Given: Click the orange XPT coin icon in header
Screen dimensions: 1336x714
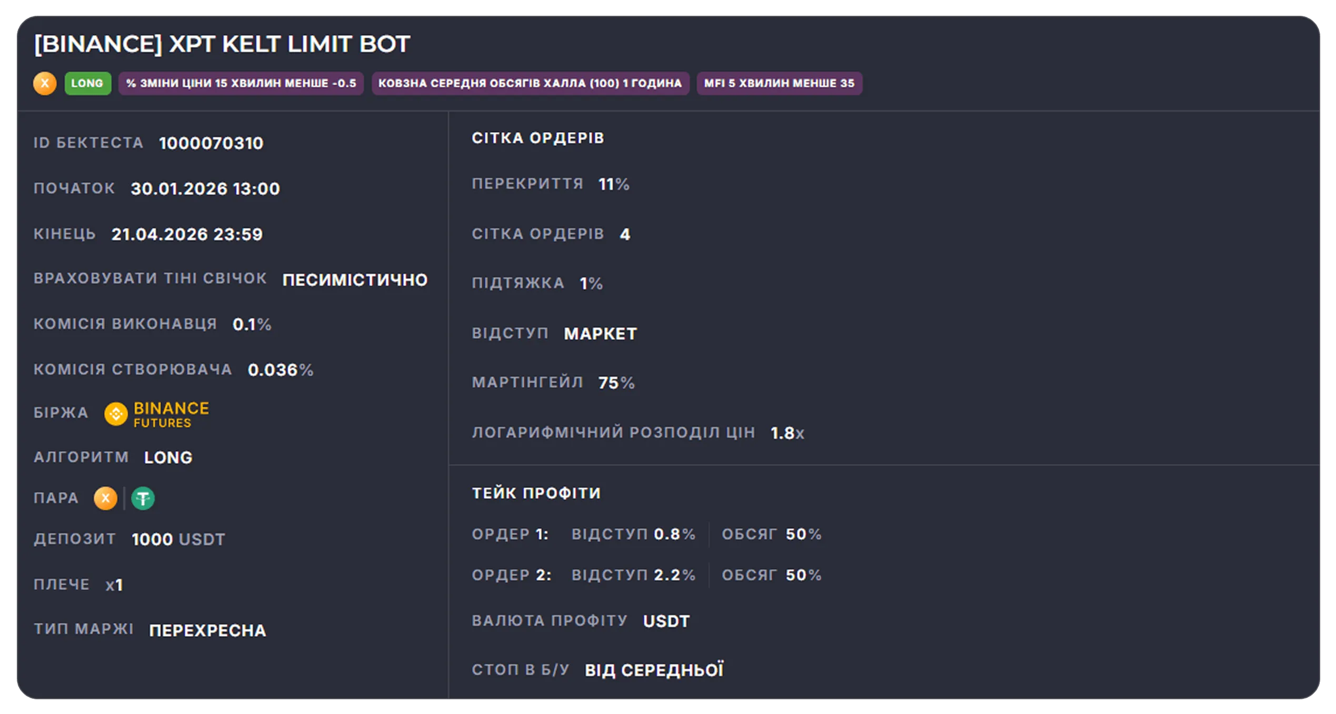Looking at the screenshot, I should pos(45,83).
